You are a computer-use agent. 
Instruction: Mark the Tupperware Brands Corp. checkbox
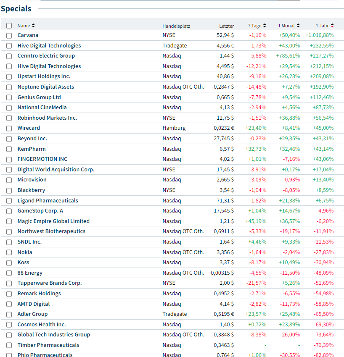pyautogui.click(x=9, y=283)
